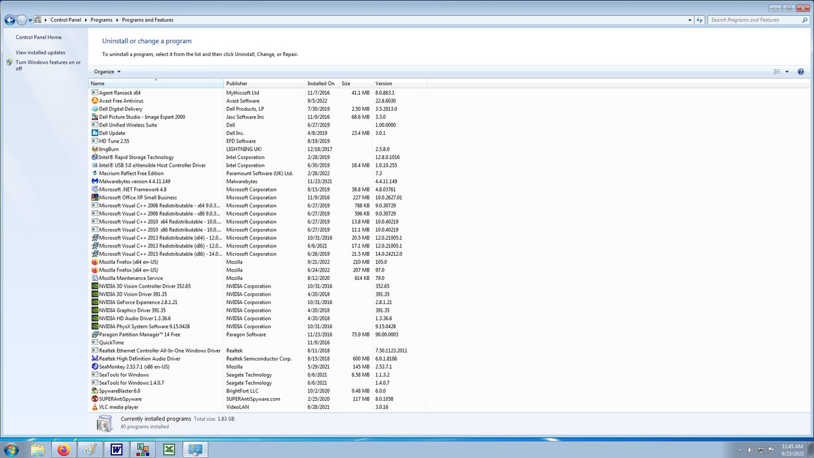814x458 pixels.
Task: Sort by Installed On column header
Action: point(322,83)
